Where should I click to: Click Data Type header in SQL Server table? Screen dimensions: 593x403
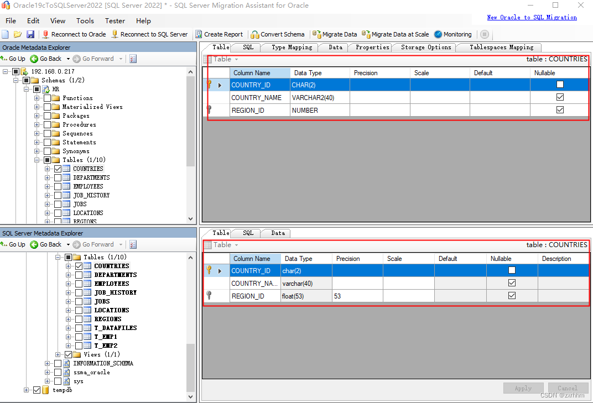click(306, 259)
